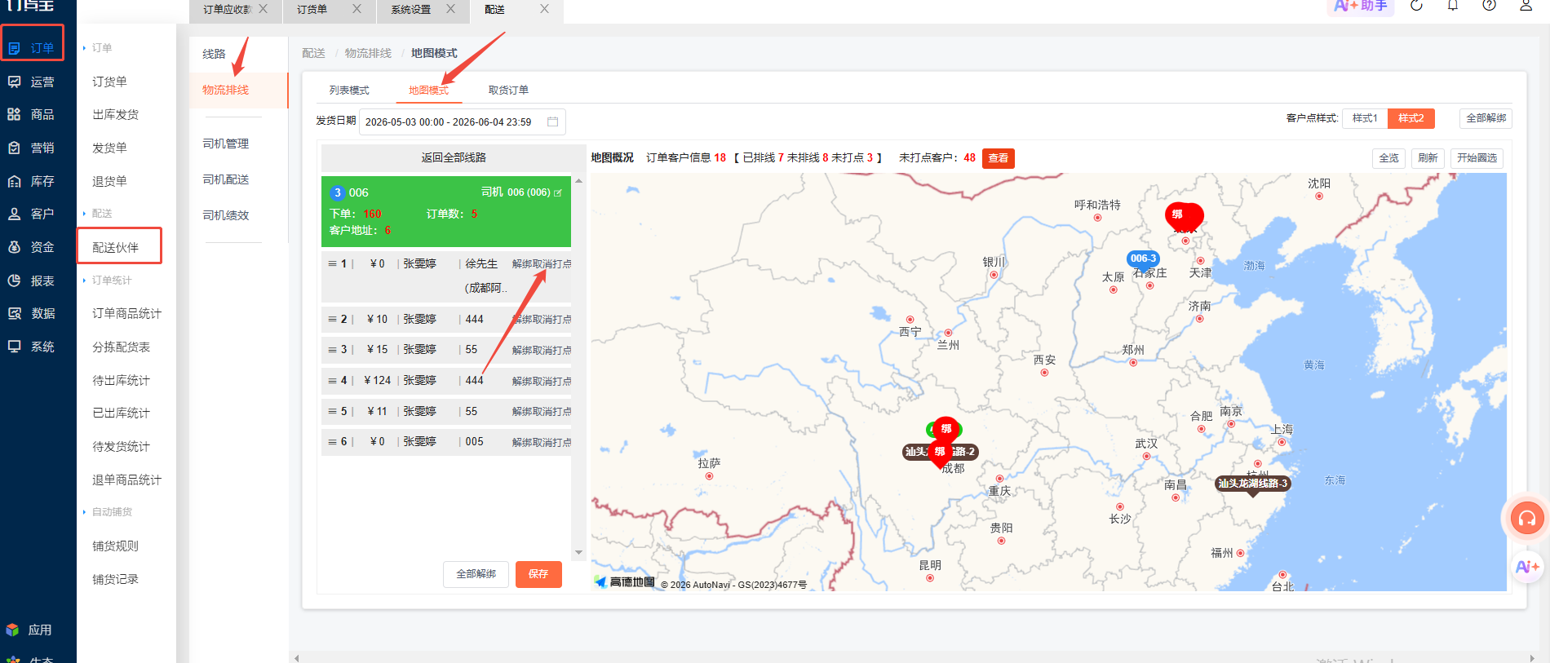Click the route list scroll-up arrow

click(x=579, y=181)
